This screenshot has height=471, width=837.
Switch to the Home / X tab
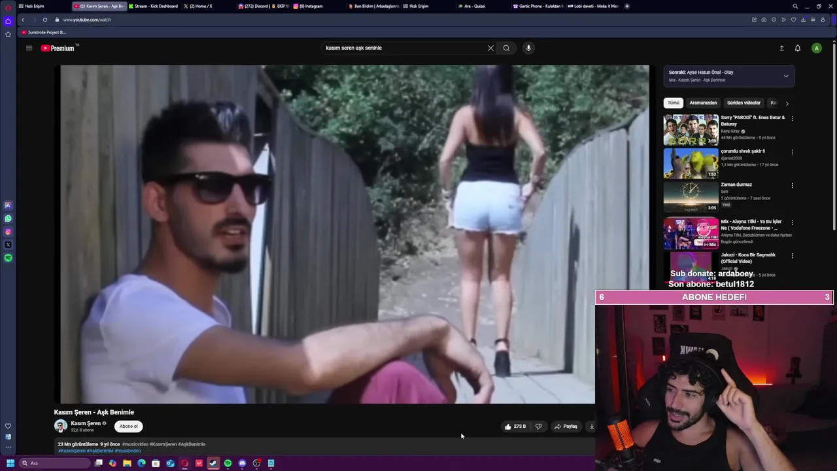[199, 6]
